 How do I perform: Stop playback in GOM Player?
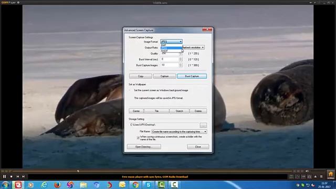[12, 176]
